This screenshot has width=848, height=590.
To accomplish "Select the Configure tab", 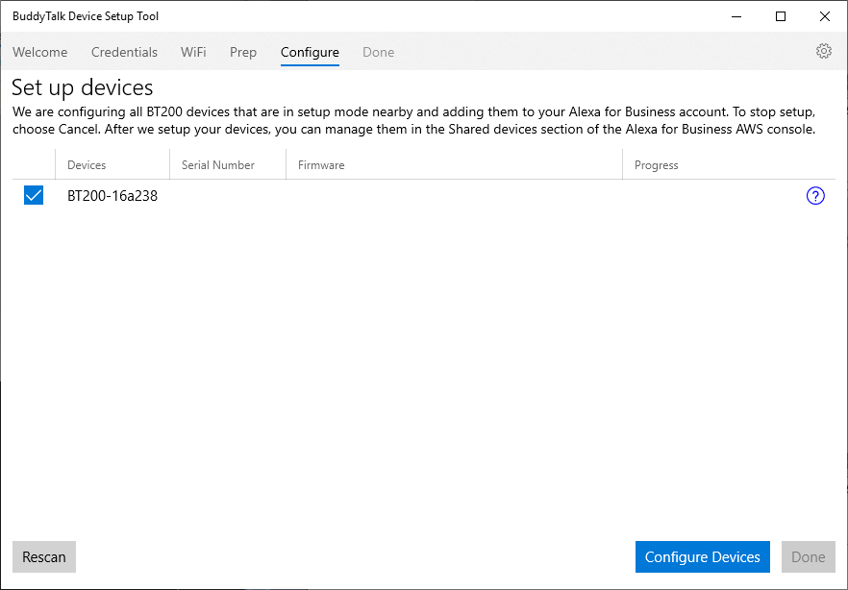I will pyautogui.click(x=310, y=53).
